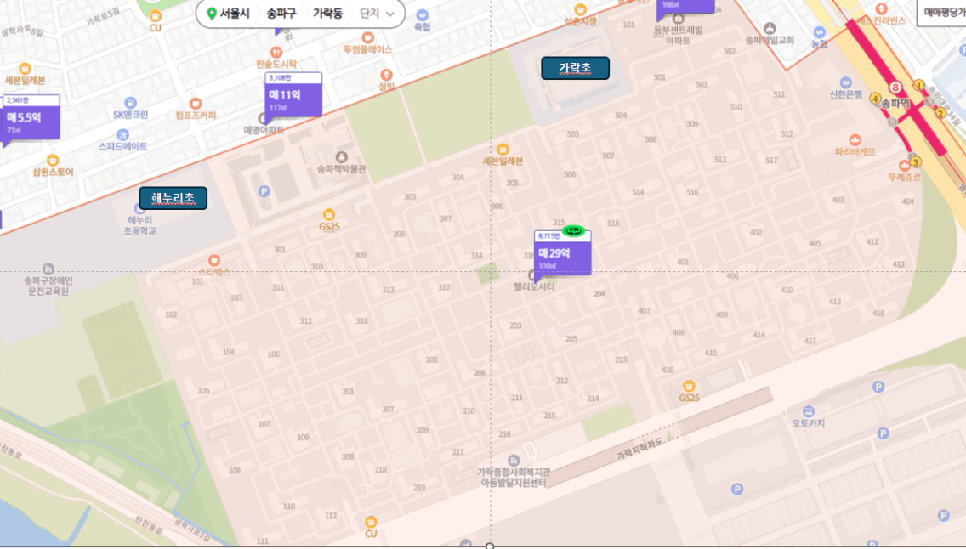Click building number 204 label
966x549 pixels.
(x=599, y=293)
